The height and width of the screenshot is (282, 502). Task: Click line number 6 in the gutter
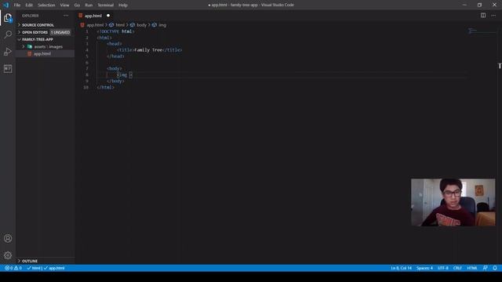coord(87,63)
